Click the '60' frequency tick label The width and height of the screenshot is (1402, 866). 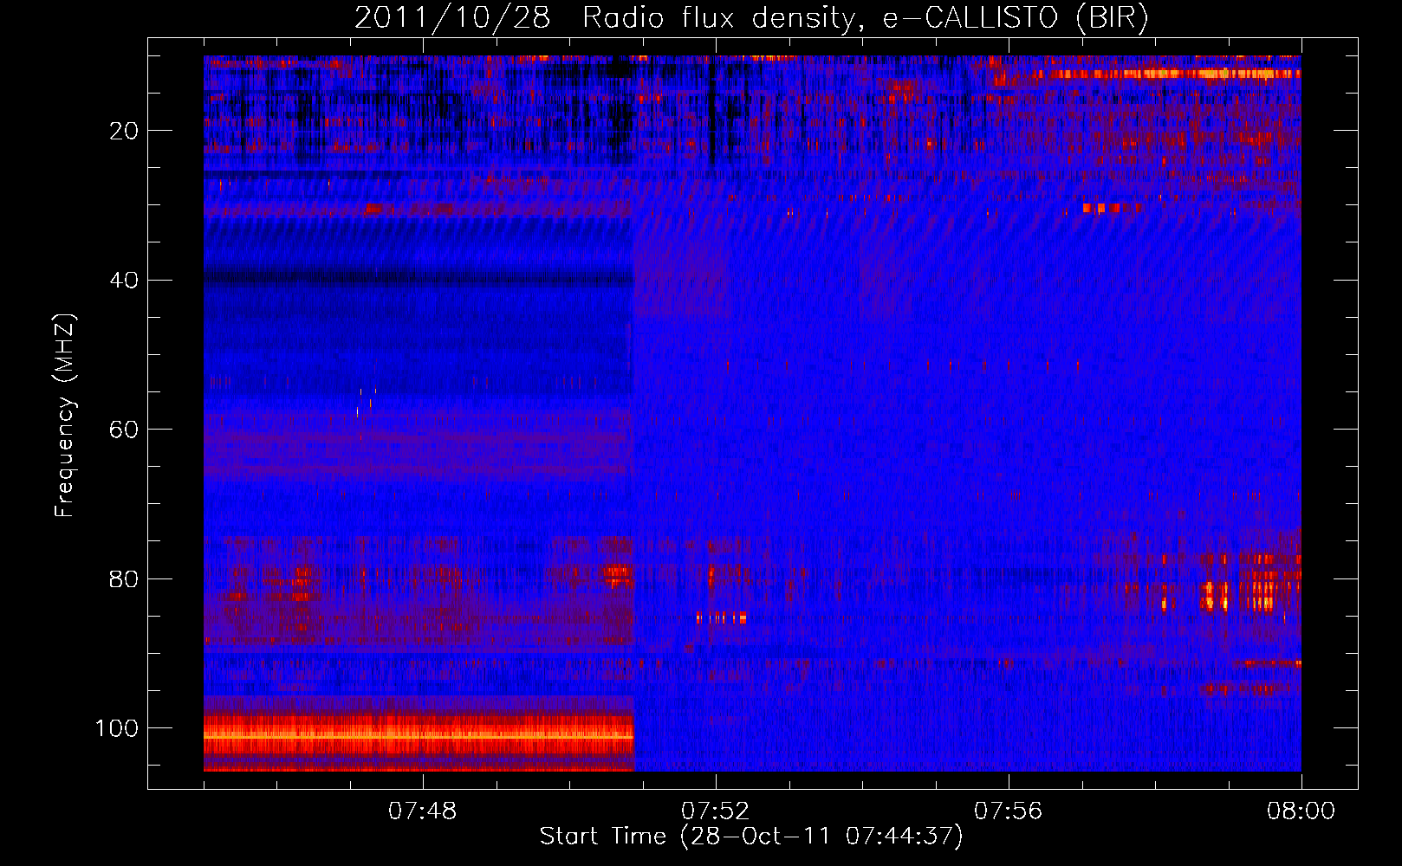124,430
